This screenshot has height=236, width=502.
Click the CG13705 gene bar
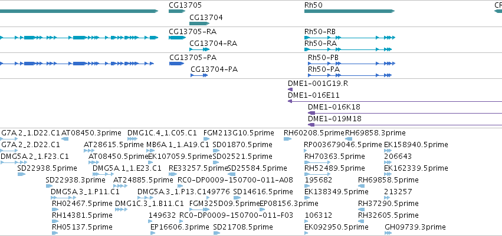177,11
